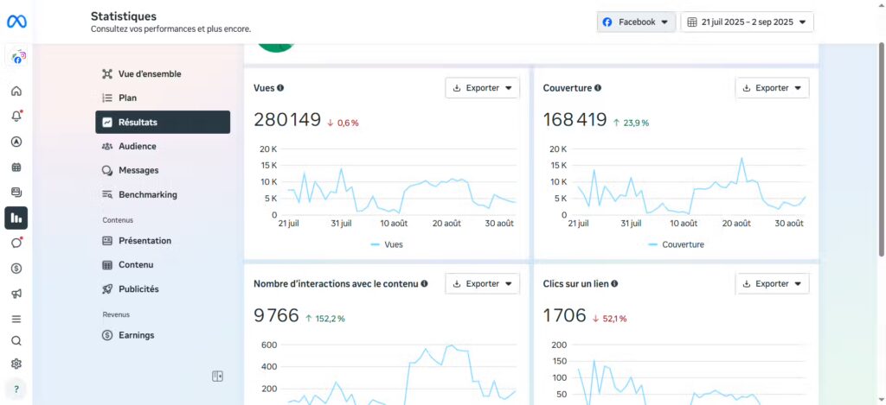Click the help question mark icon
886x405 pixels.
[x=16, y=389]
